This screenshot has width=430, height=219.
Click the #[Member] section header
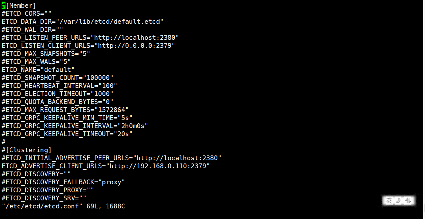pos(19,5)
